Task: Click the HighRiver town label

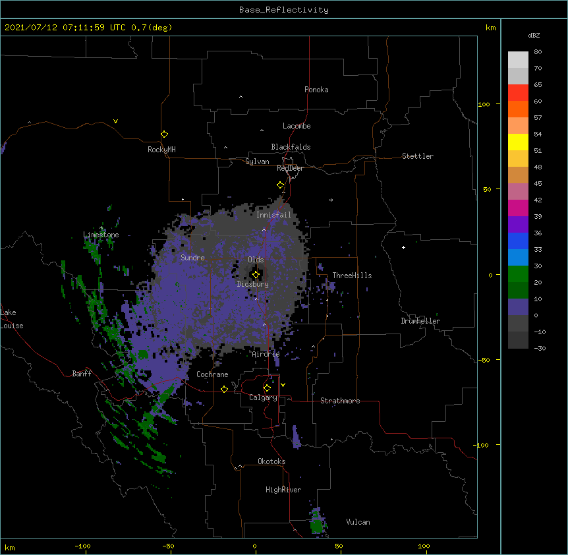Action: click(x=283, y=490)
